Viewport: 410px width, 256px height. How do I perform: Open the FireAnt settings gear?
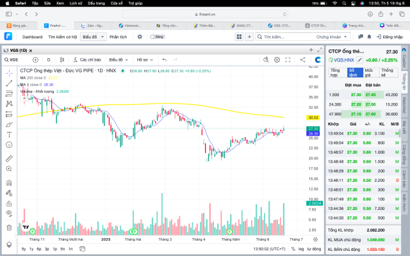tap(140, 37)
